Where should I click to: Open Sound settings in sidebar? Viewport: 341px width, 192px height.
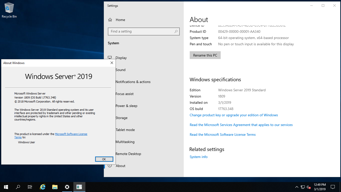(x=121, y=70)
